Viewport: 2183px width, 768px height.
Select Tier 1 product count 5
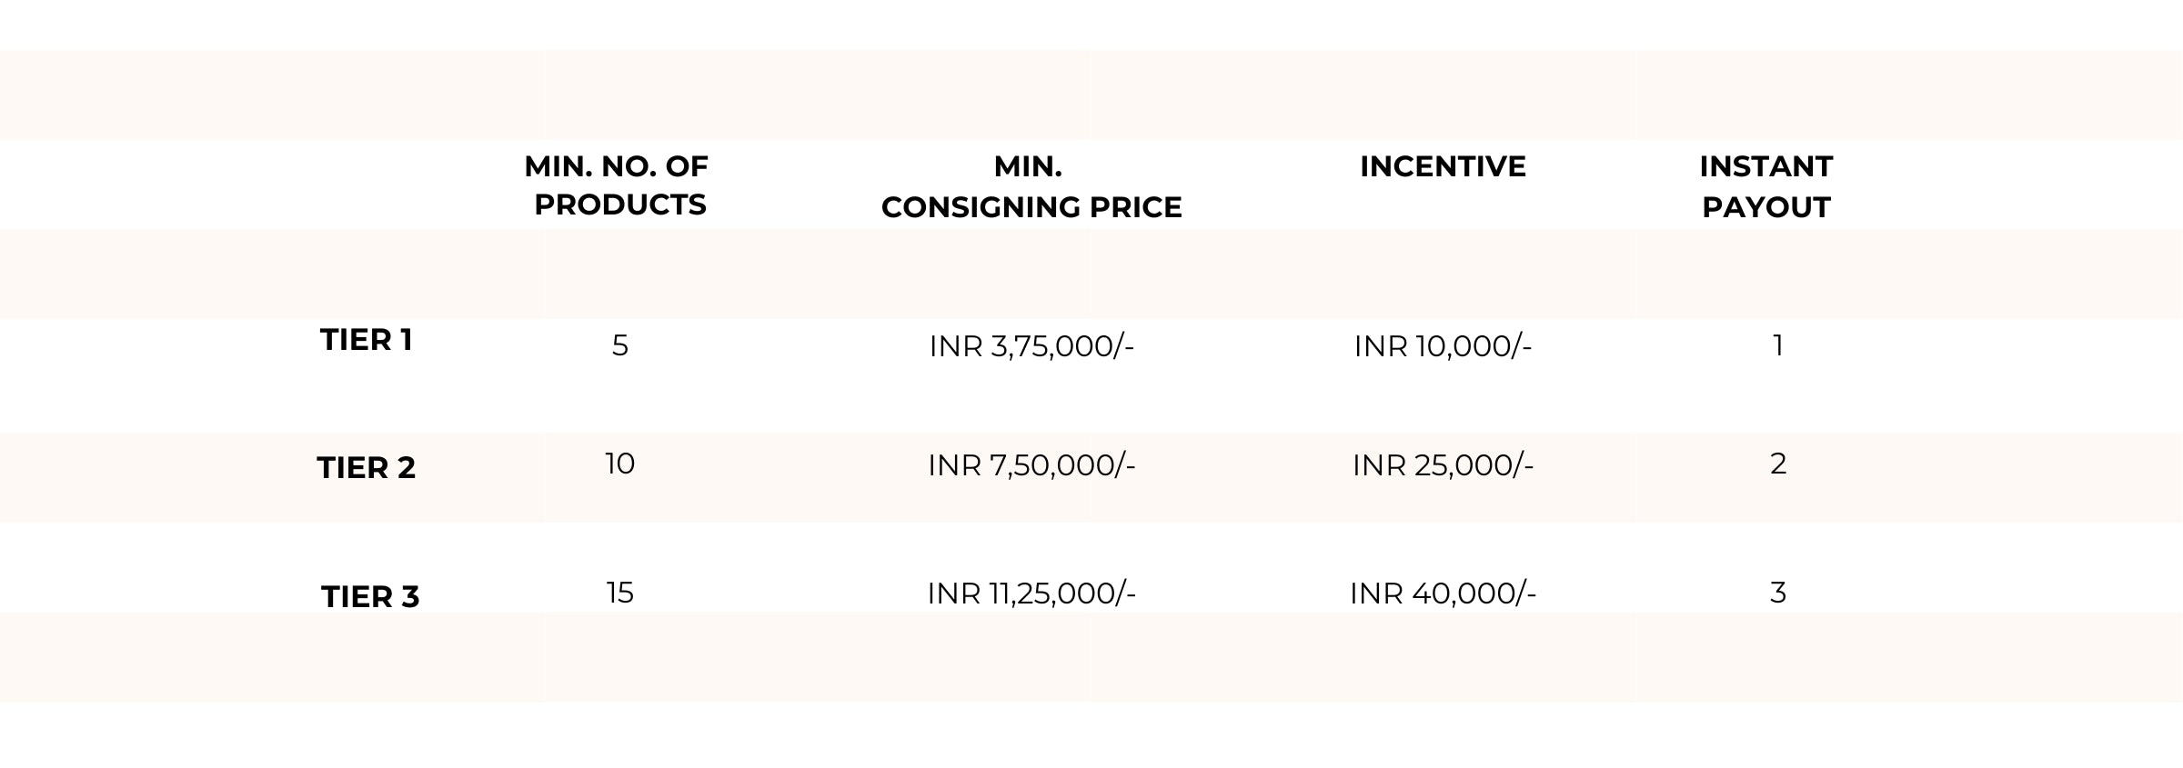pos(620,345)
